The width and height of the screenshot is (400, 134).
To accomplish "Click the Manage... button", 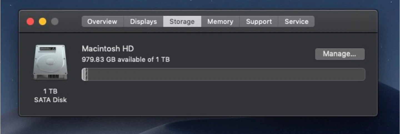I will click(x=339, y=54).
